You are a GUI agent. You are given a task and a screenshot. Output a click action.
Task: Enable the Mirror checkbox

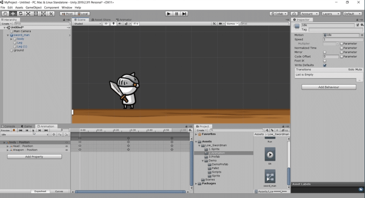tap(325, 52)
